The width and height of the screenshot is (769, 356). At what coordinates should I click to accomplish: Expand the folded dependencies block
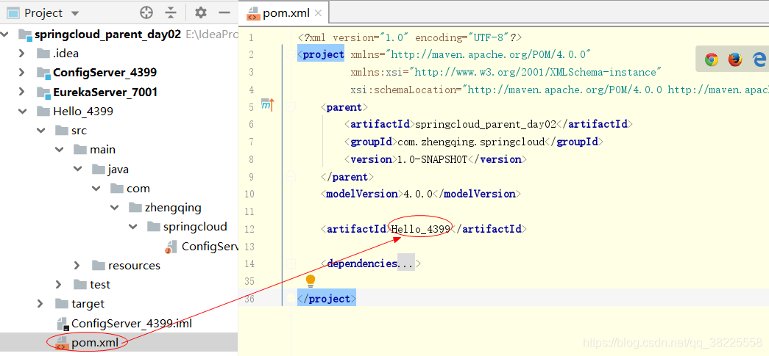[406, 264]
